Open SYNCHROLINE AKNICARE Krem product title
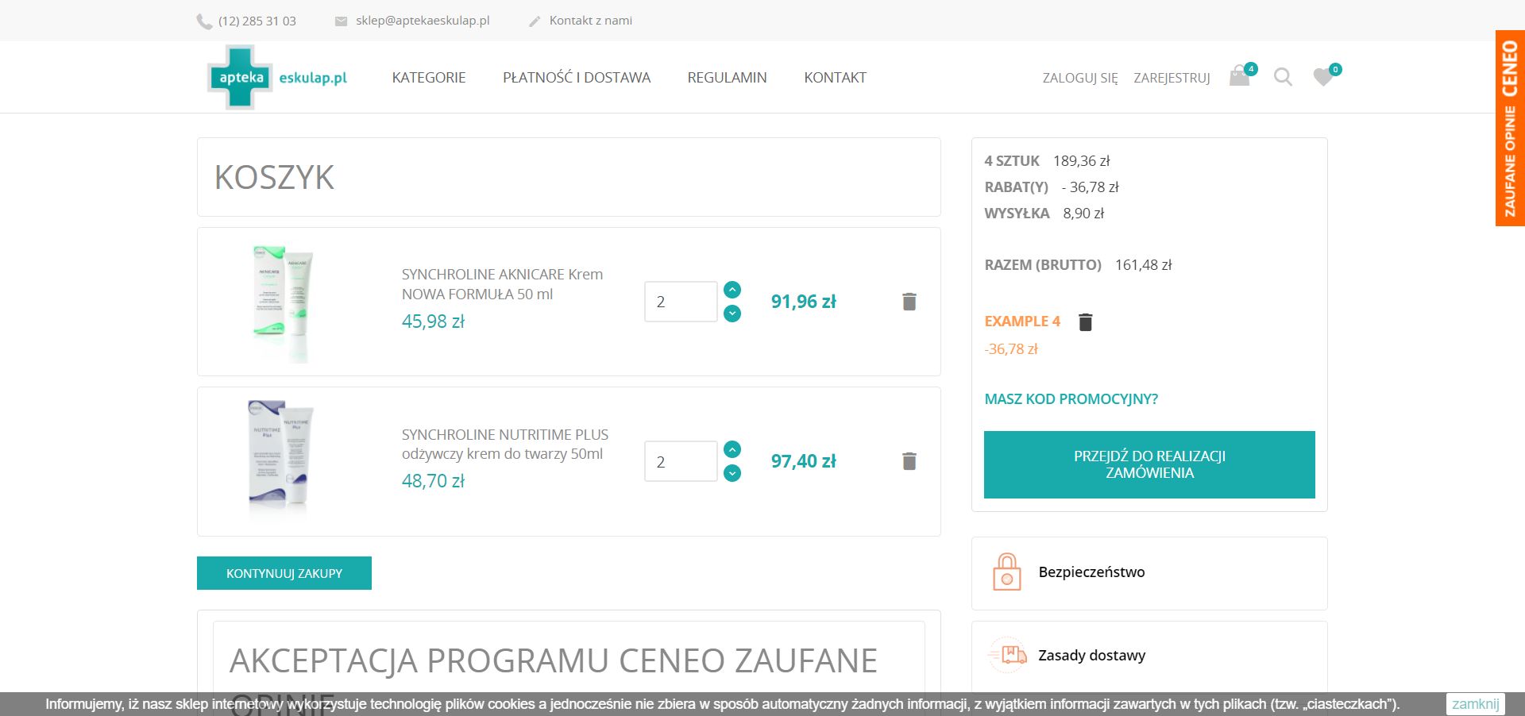1525x716 pixels. coord(502,284)
